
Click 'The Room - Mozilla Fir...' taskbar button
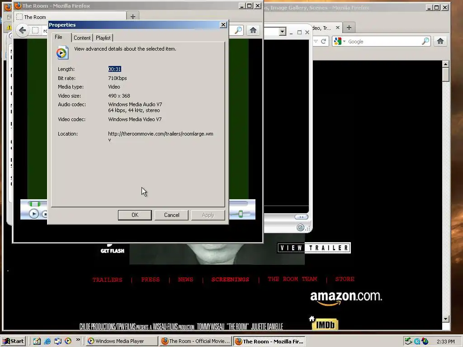tap(269, 342)
